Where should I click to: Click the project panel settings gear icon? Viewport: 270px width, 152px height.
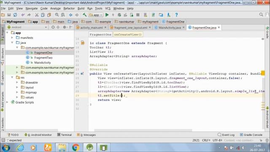pos(65,27)
